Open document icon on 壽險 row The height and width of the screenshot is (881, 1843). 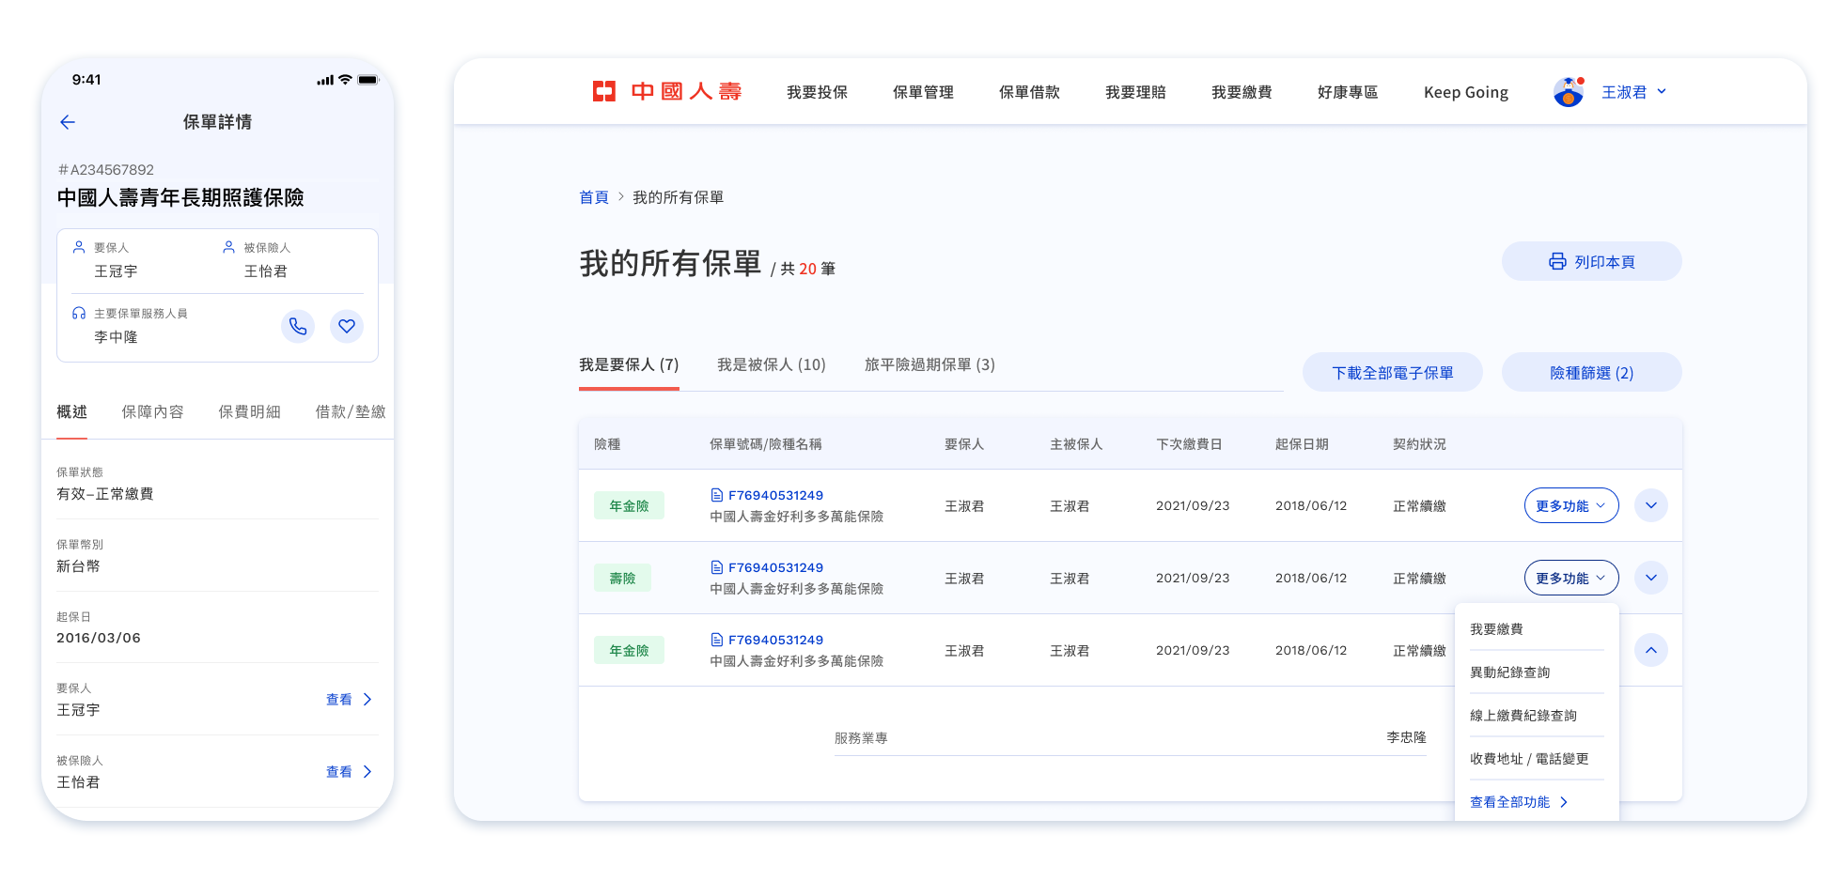[717, 567]
